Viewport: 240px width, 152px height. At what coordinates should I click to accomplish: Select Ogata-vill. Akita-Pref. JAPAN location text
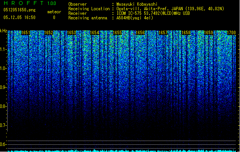click(x=170, y=9)
